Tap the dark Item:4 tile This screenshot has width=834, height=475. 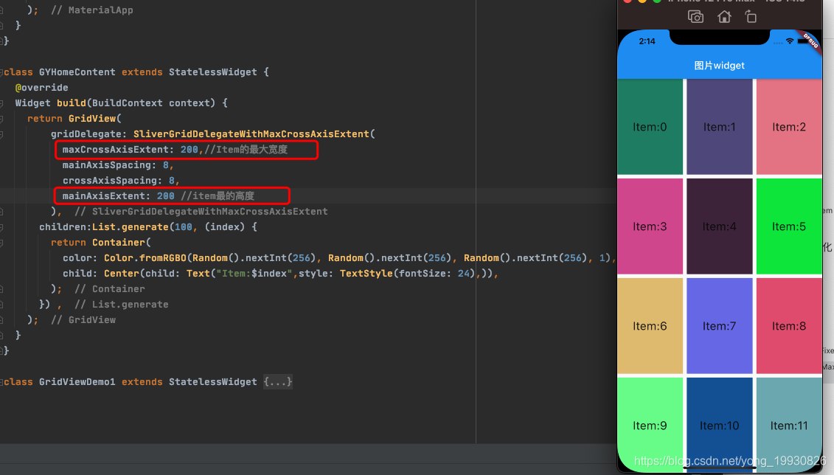[x=719, y=226]
